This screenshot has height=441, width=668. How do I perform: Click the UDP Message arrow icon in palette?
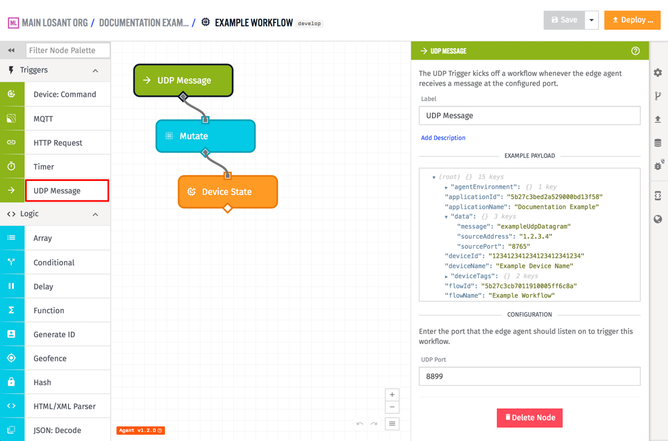(11, 190)
